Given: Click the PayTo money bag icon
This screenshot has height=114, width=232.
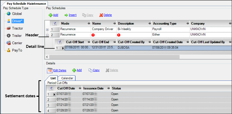Looking at the screenshot, I should tap(9, 50).
